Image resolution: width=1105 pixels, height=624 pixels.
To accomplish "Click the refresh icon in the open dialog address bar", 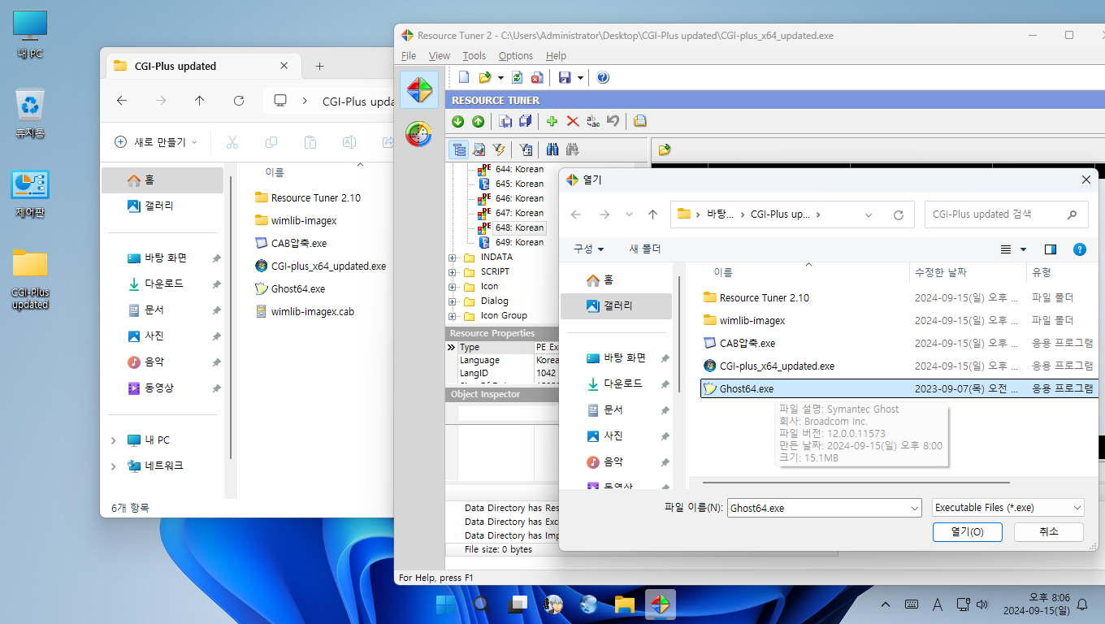I will pos(899,215).
